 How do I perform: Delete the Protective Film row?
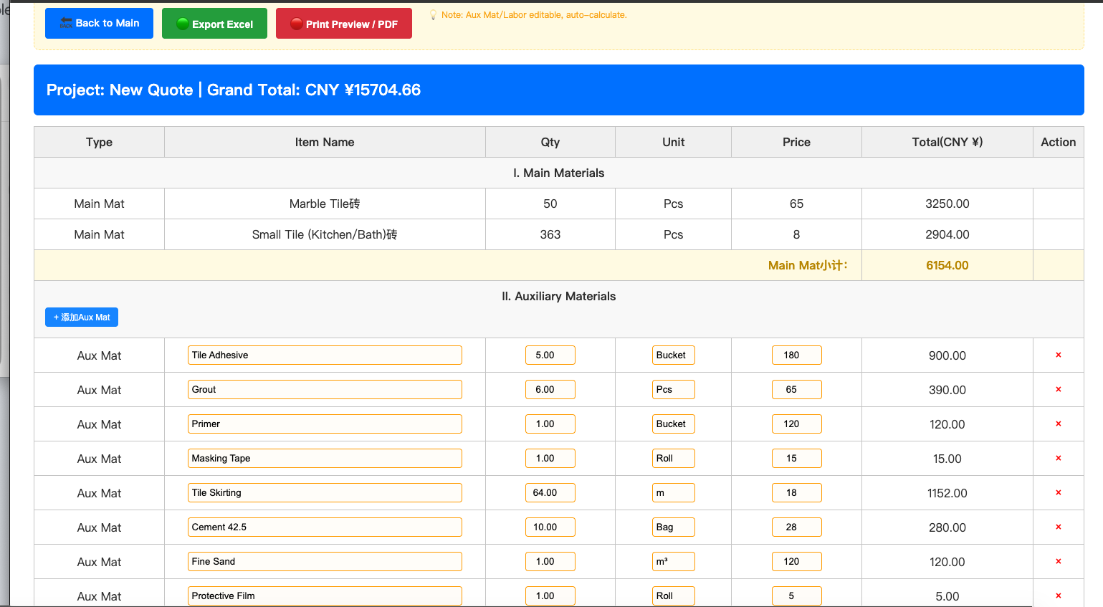pyautogui.click(x=1058, y=596)
